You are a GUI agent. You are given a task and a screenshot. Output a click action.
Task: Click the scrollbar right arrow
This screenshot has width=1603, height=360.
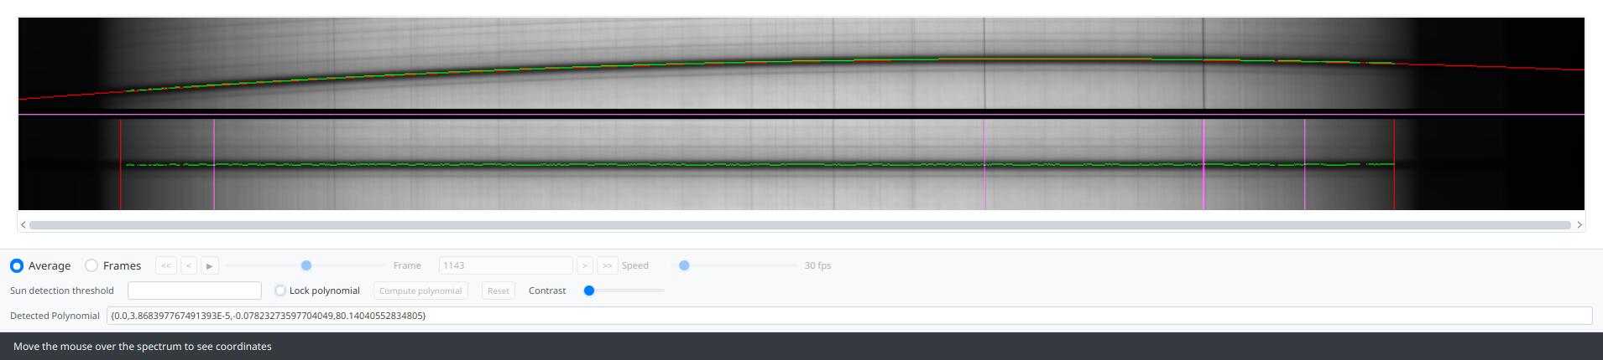click(1580, 224)
